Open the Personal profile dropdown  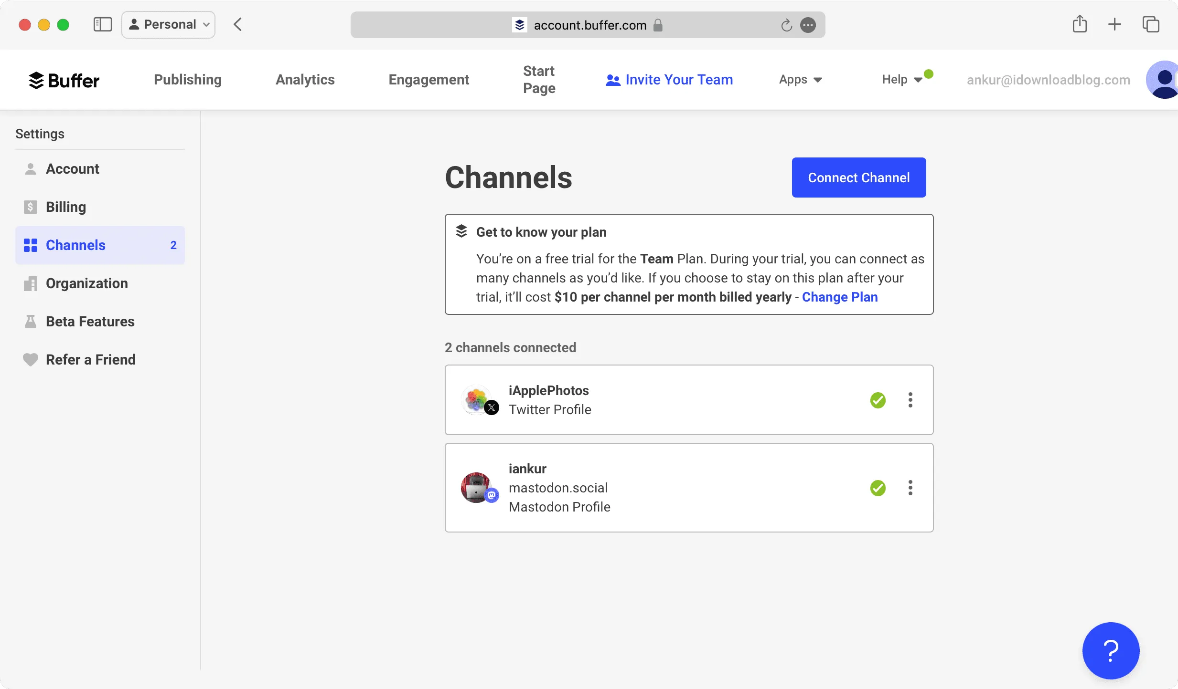click(169, 24)
